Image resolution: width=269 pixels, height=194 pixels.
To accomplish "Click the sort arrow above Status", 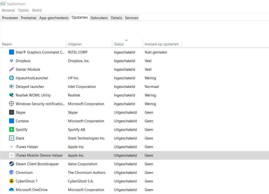I will (126, 40).
